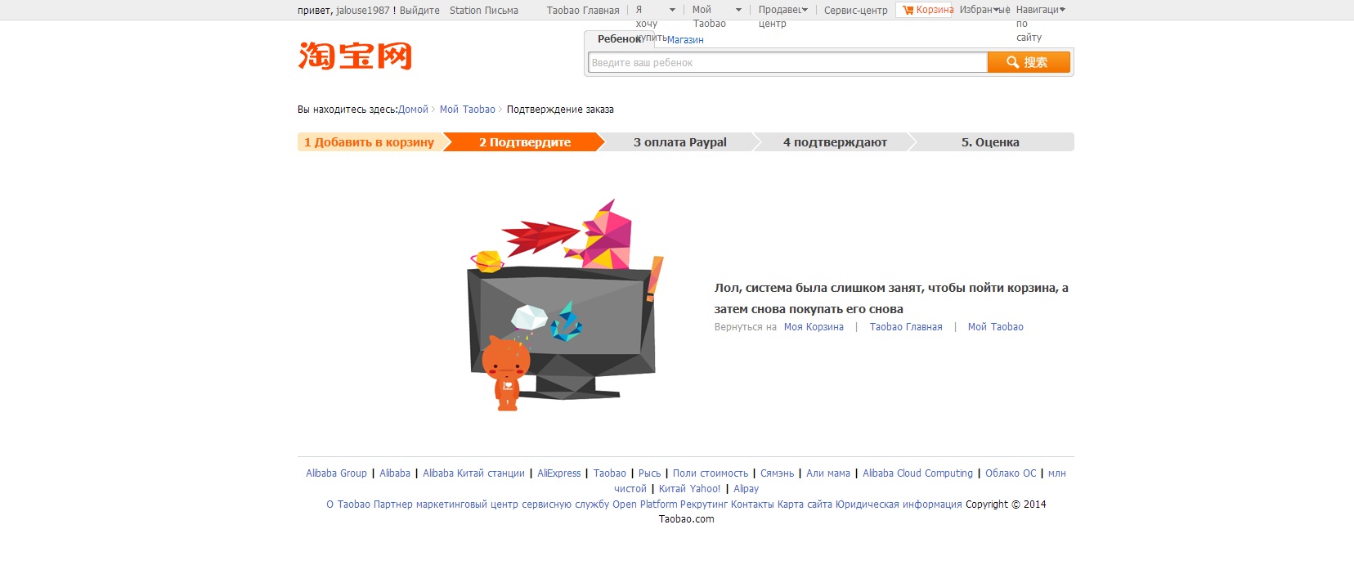Open the cart via Корзина cart icon

click(927, 10)
